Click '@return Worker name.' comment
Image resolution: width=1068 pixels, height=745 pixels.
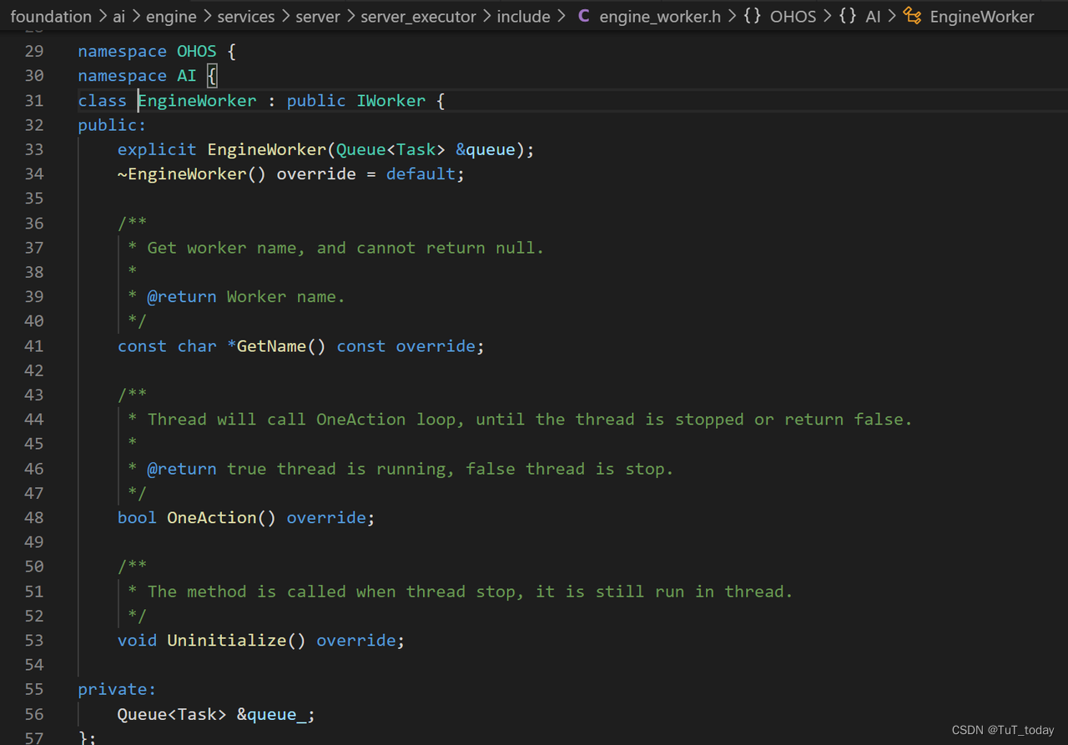pyautogui.click(x=246, y=296)
